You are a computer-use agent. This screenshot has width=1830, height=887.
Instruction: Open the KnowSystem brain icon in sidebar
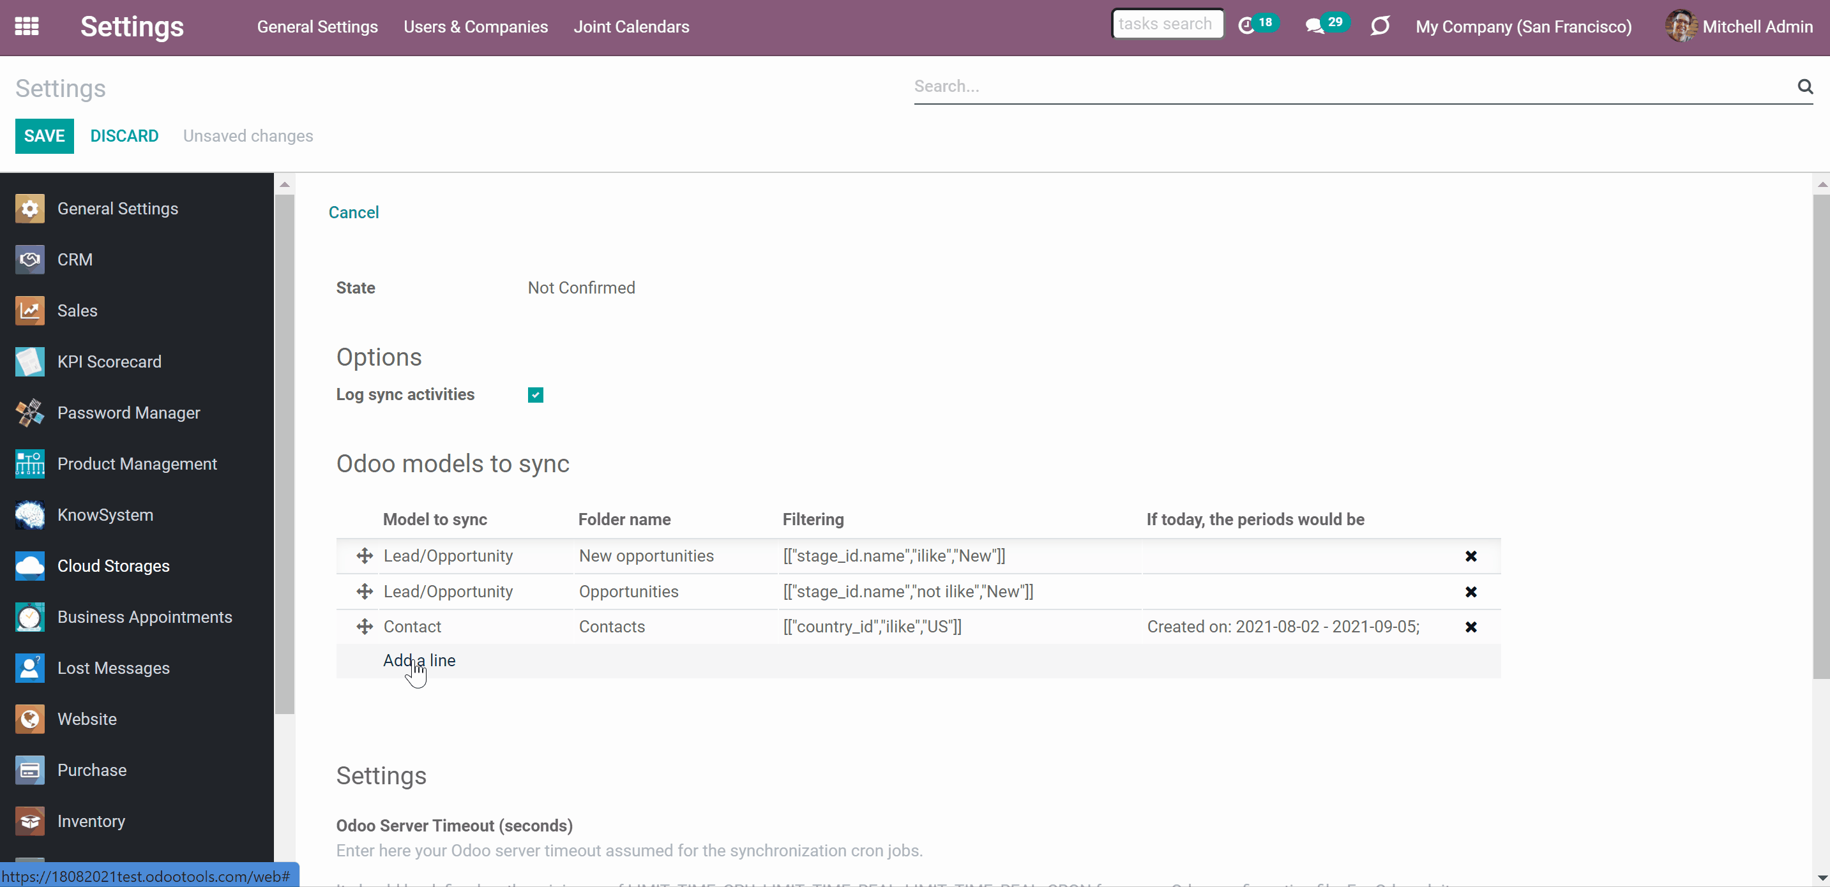click(x=30, y=515)
